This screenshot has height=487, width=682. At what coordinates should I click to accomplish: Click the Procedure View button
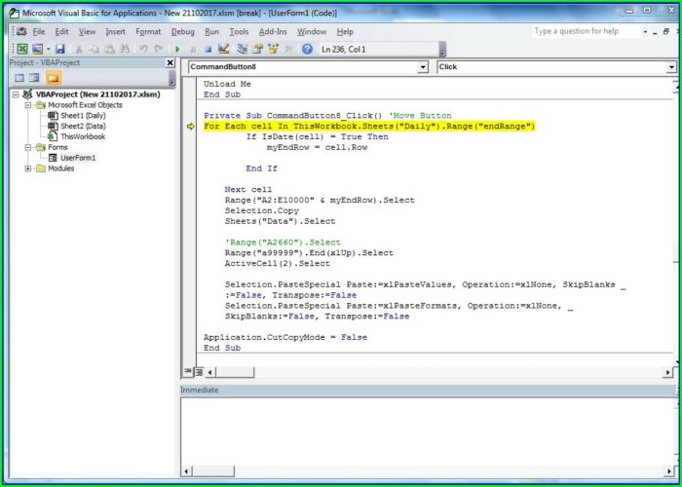click(x=188, y=371)
